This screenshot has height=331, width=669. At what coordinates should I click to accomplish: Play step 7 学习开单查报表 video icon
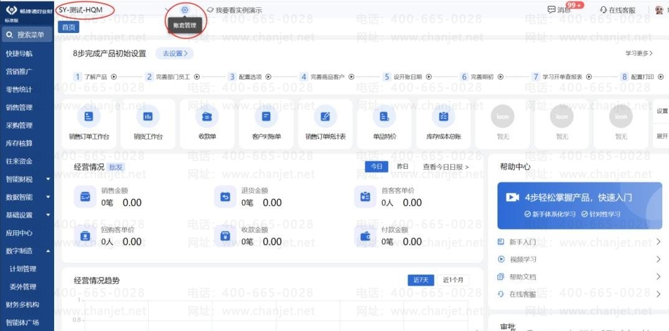589,77
